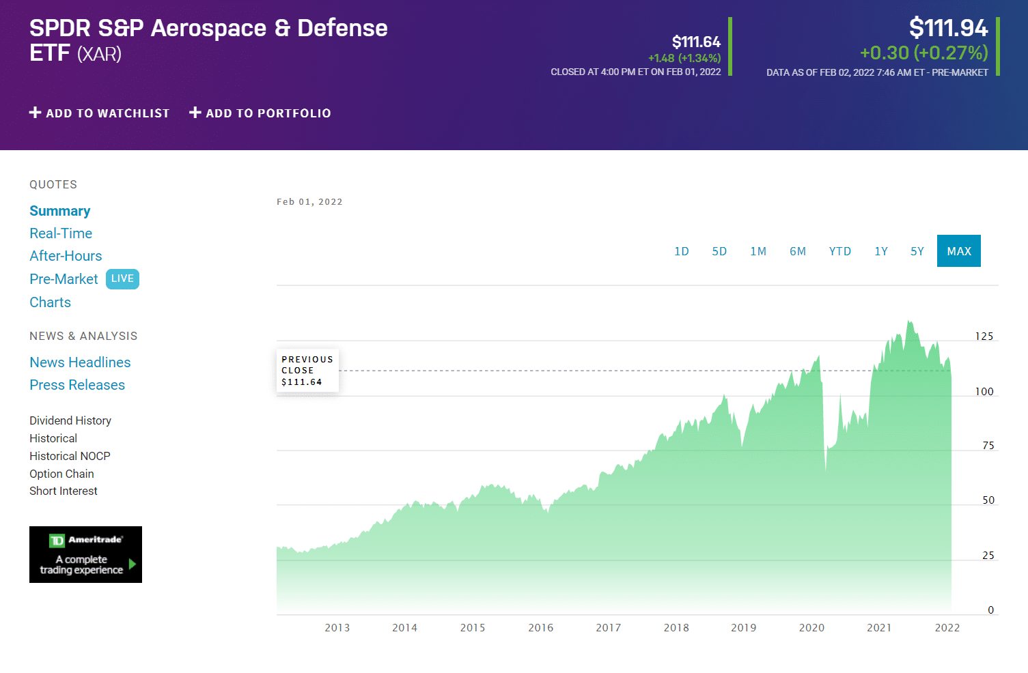View Press Releases
Viewport: 1028px width, 673px height.
pos(77,384)
